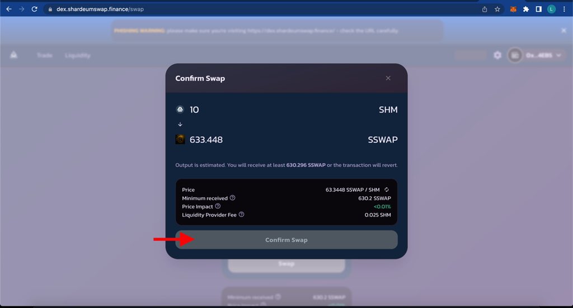This screenshot has width=573, height=308.
Task: Reload the page with the refresh icon
Action: 34,9
